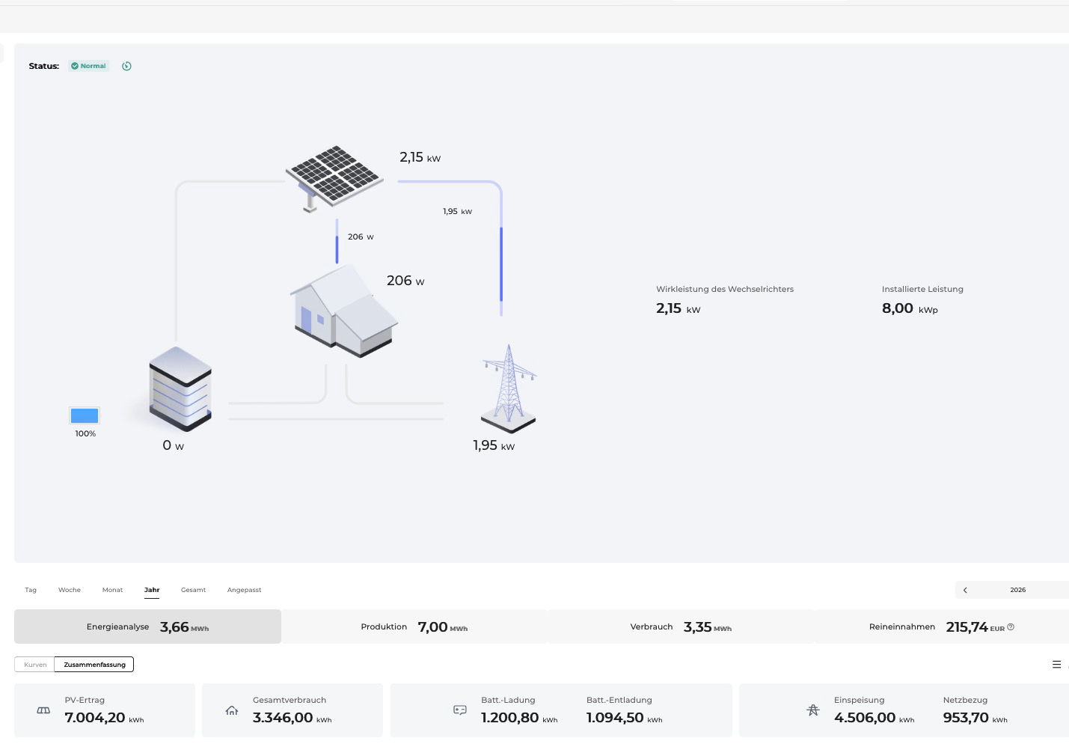
Task: Select the grid power pylon icon
Action: click(509, 388)
